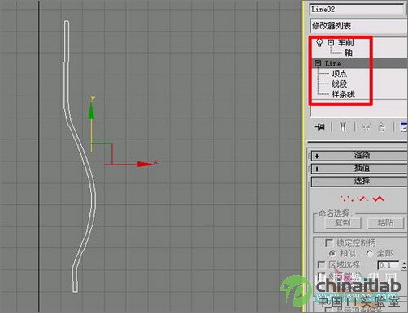Choose the 全部 radio option
Image resolution: width=408 pixels, height=313 pixels.
pos(370,254)
